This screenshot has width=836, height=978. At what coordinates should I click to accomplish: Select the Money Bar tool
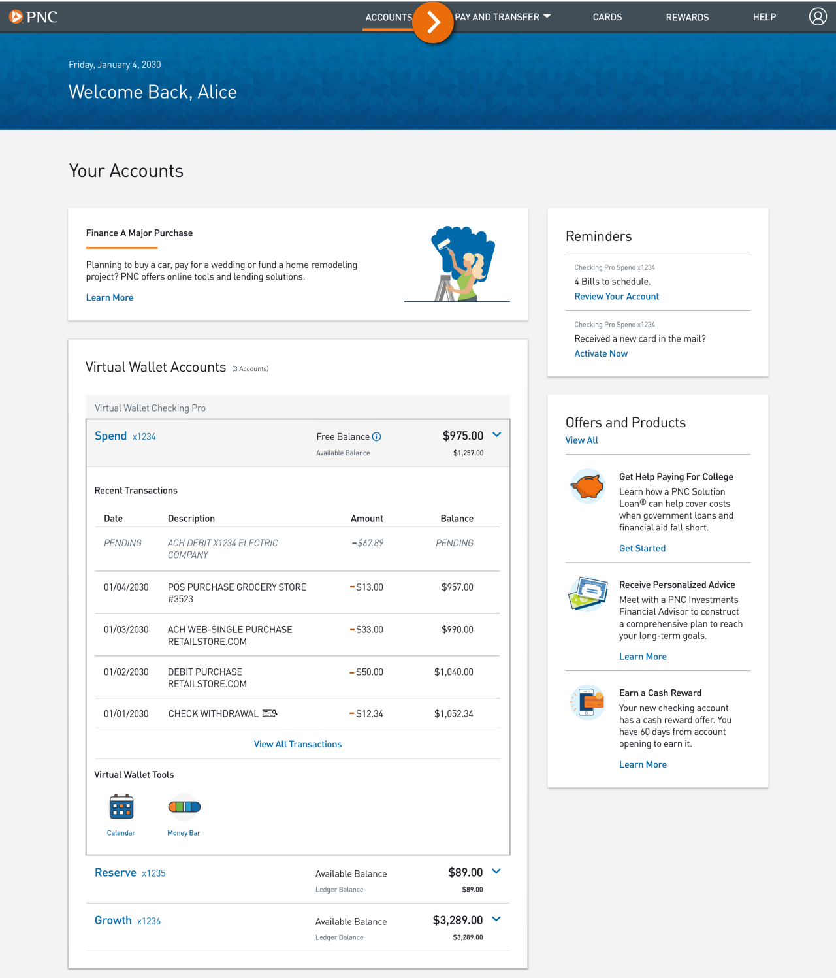[x=184, y=807]
